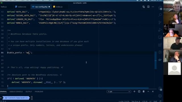
Task: Click the 'SECURE_AUTH_SALT' define line
Action: point(61,16)
